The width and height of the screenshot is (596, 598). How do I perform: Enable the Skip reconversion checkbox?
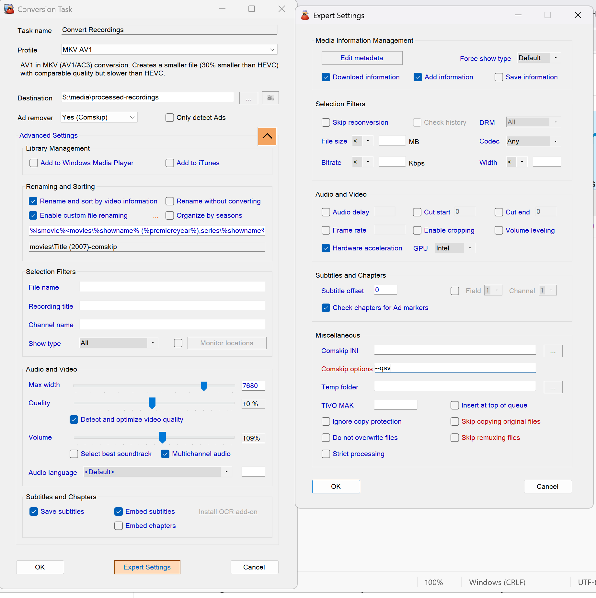326,122
